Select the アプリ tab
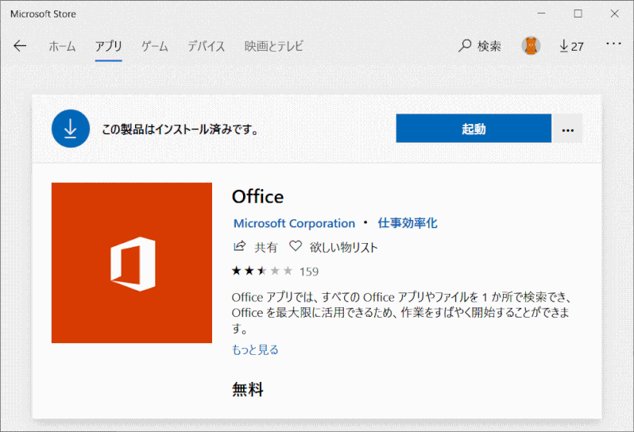The width and height of the screenshot is (634, 432). tap(108, 47)
